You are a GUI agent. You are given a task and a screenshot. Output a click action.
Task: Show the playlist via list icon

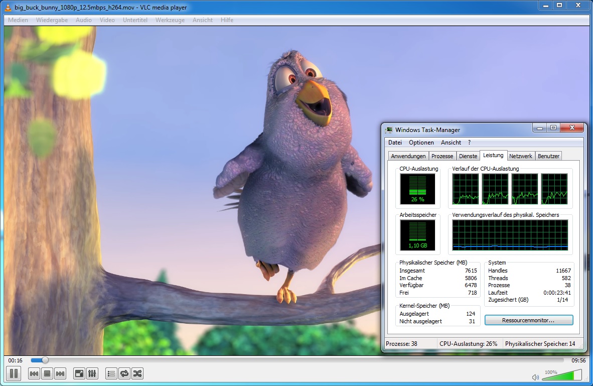click(111, 374)
